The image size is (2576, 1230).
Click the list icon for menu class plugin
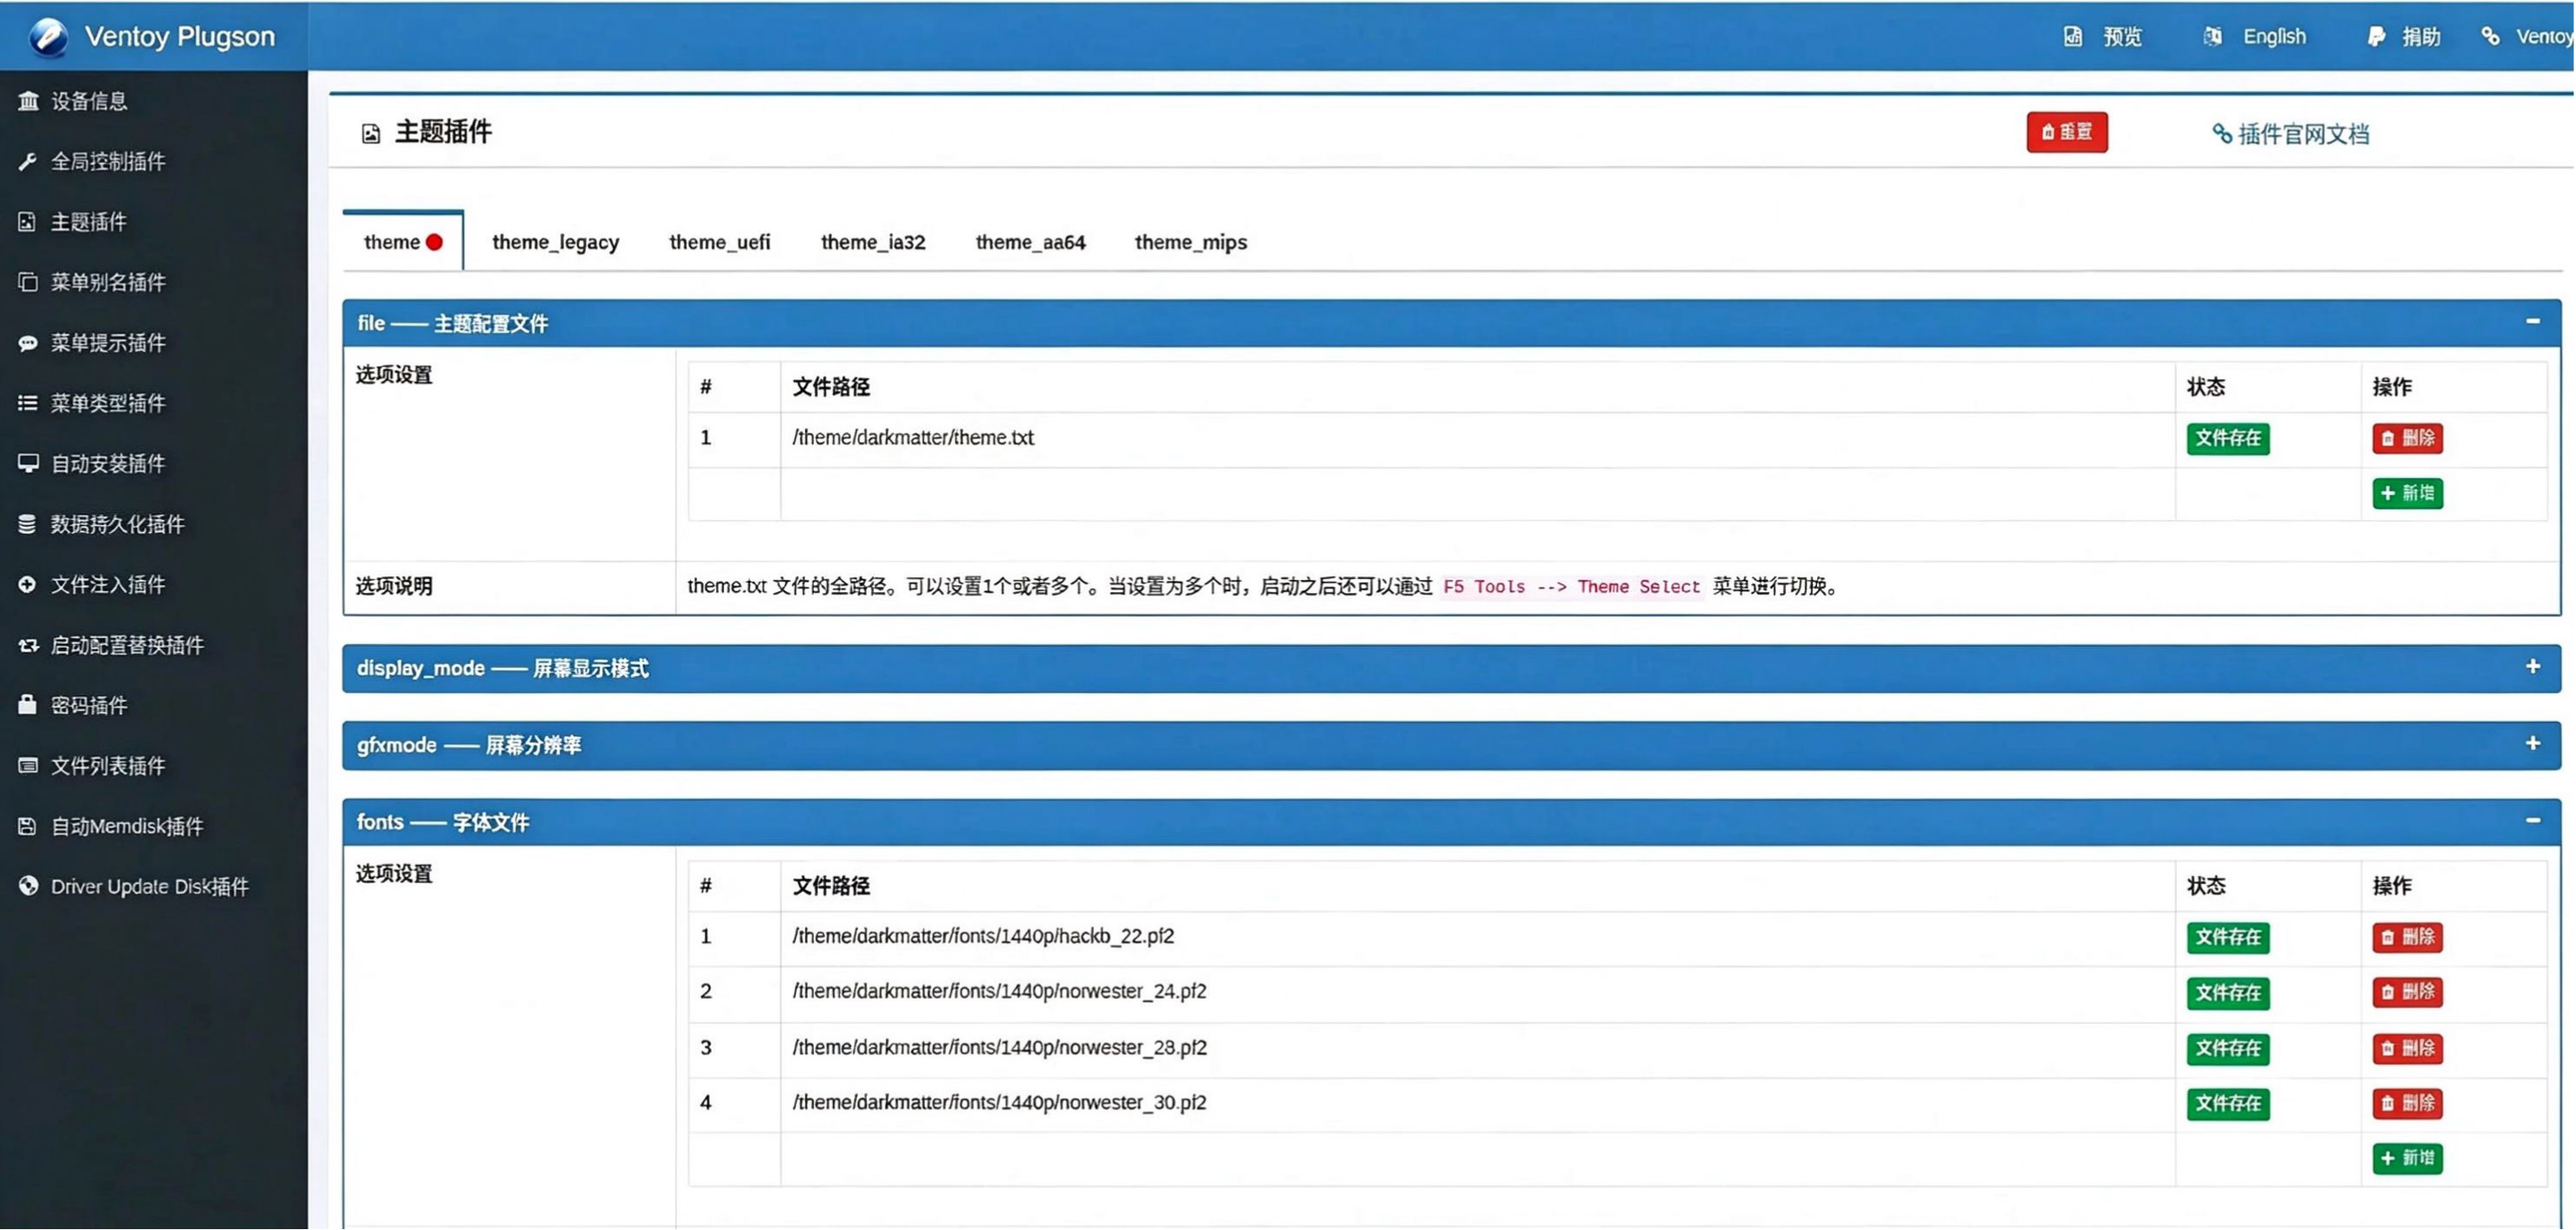(28, 403)
